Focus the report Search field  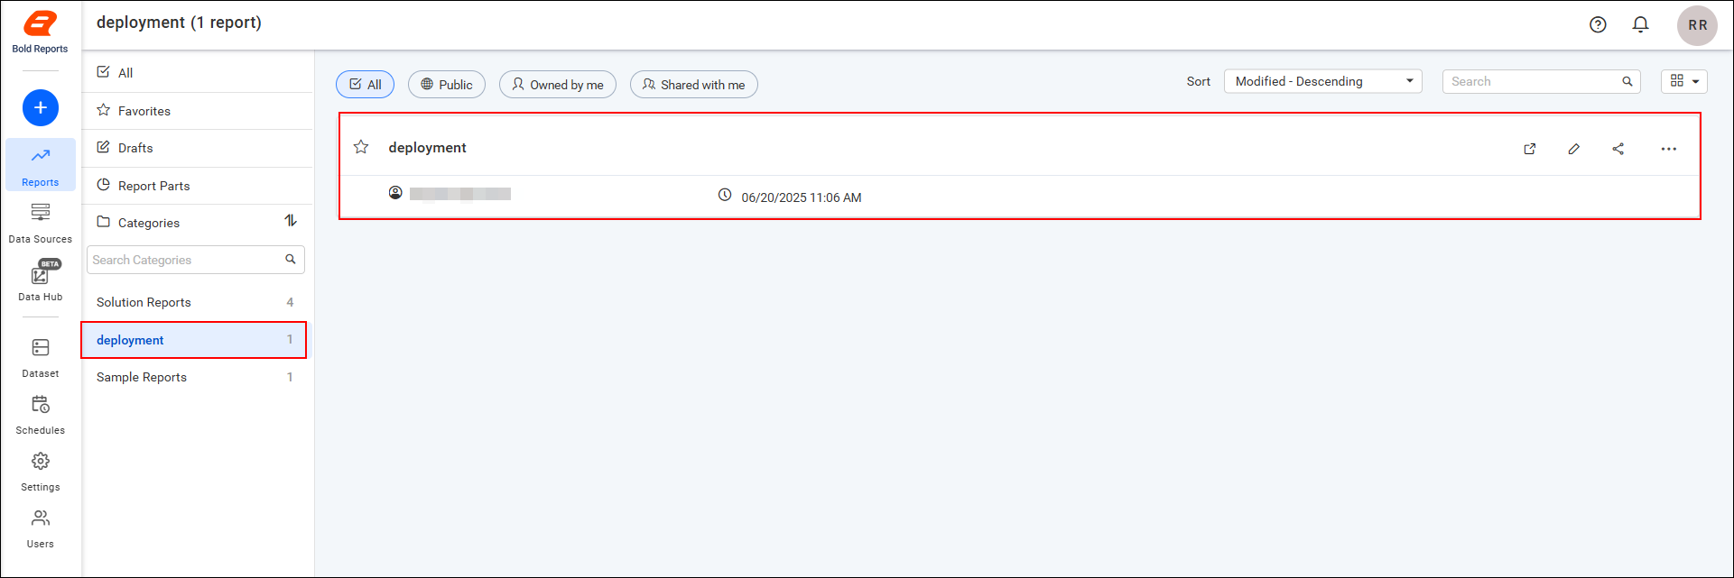tap(1541, 81)
